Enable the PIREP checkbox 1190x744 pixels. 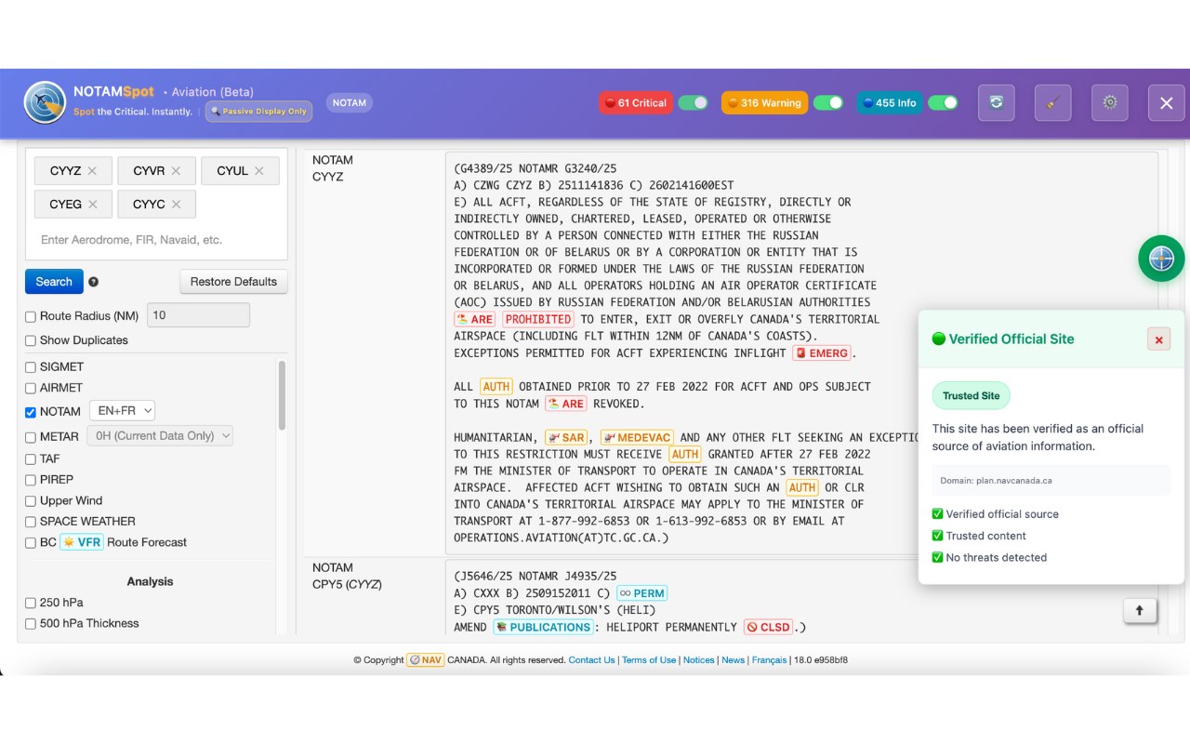[x=31, y=480]
